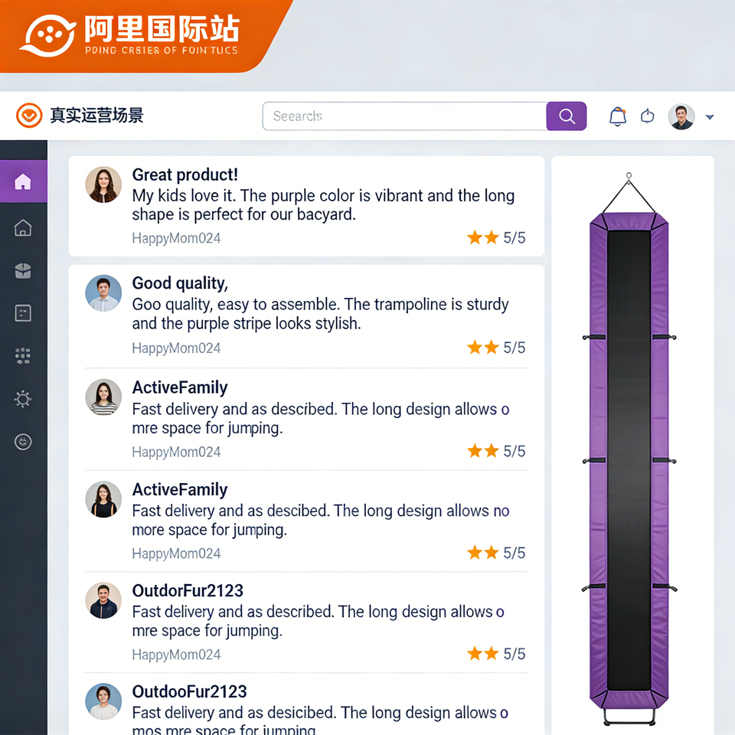
Task: Click the purple search magnifier button
Action: [567, 116]
